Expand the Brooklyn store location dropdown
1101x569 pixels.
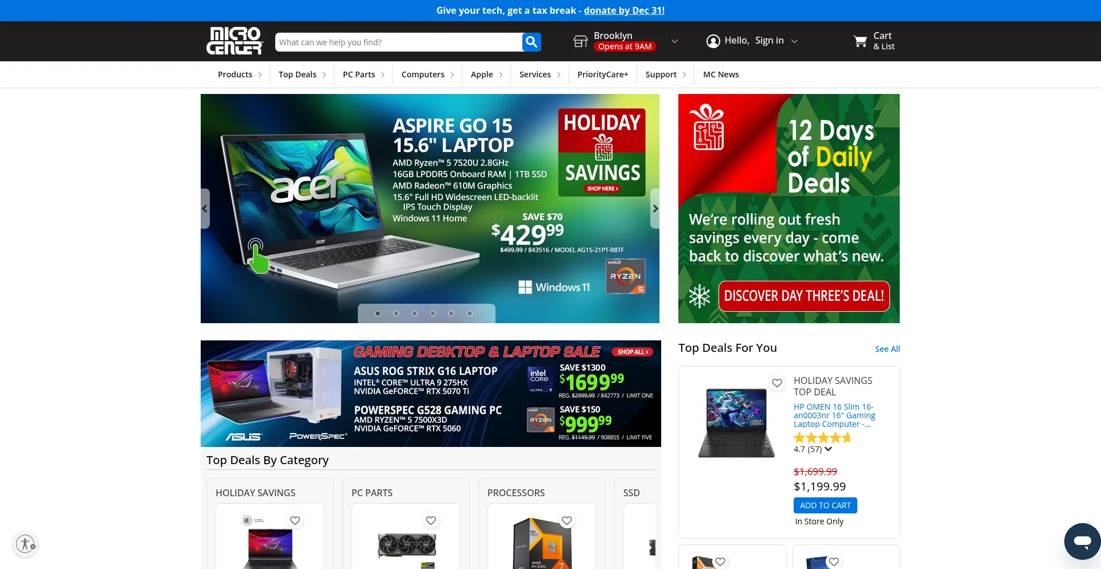(674, 41)
